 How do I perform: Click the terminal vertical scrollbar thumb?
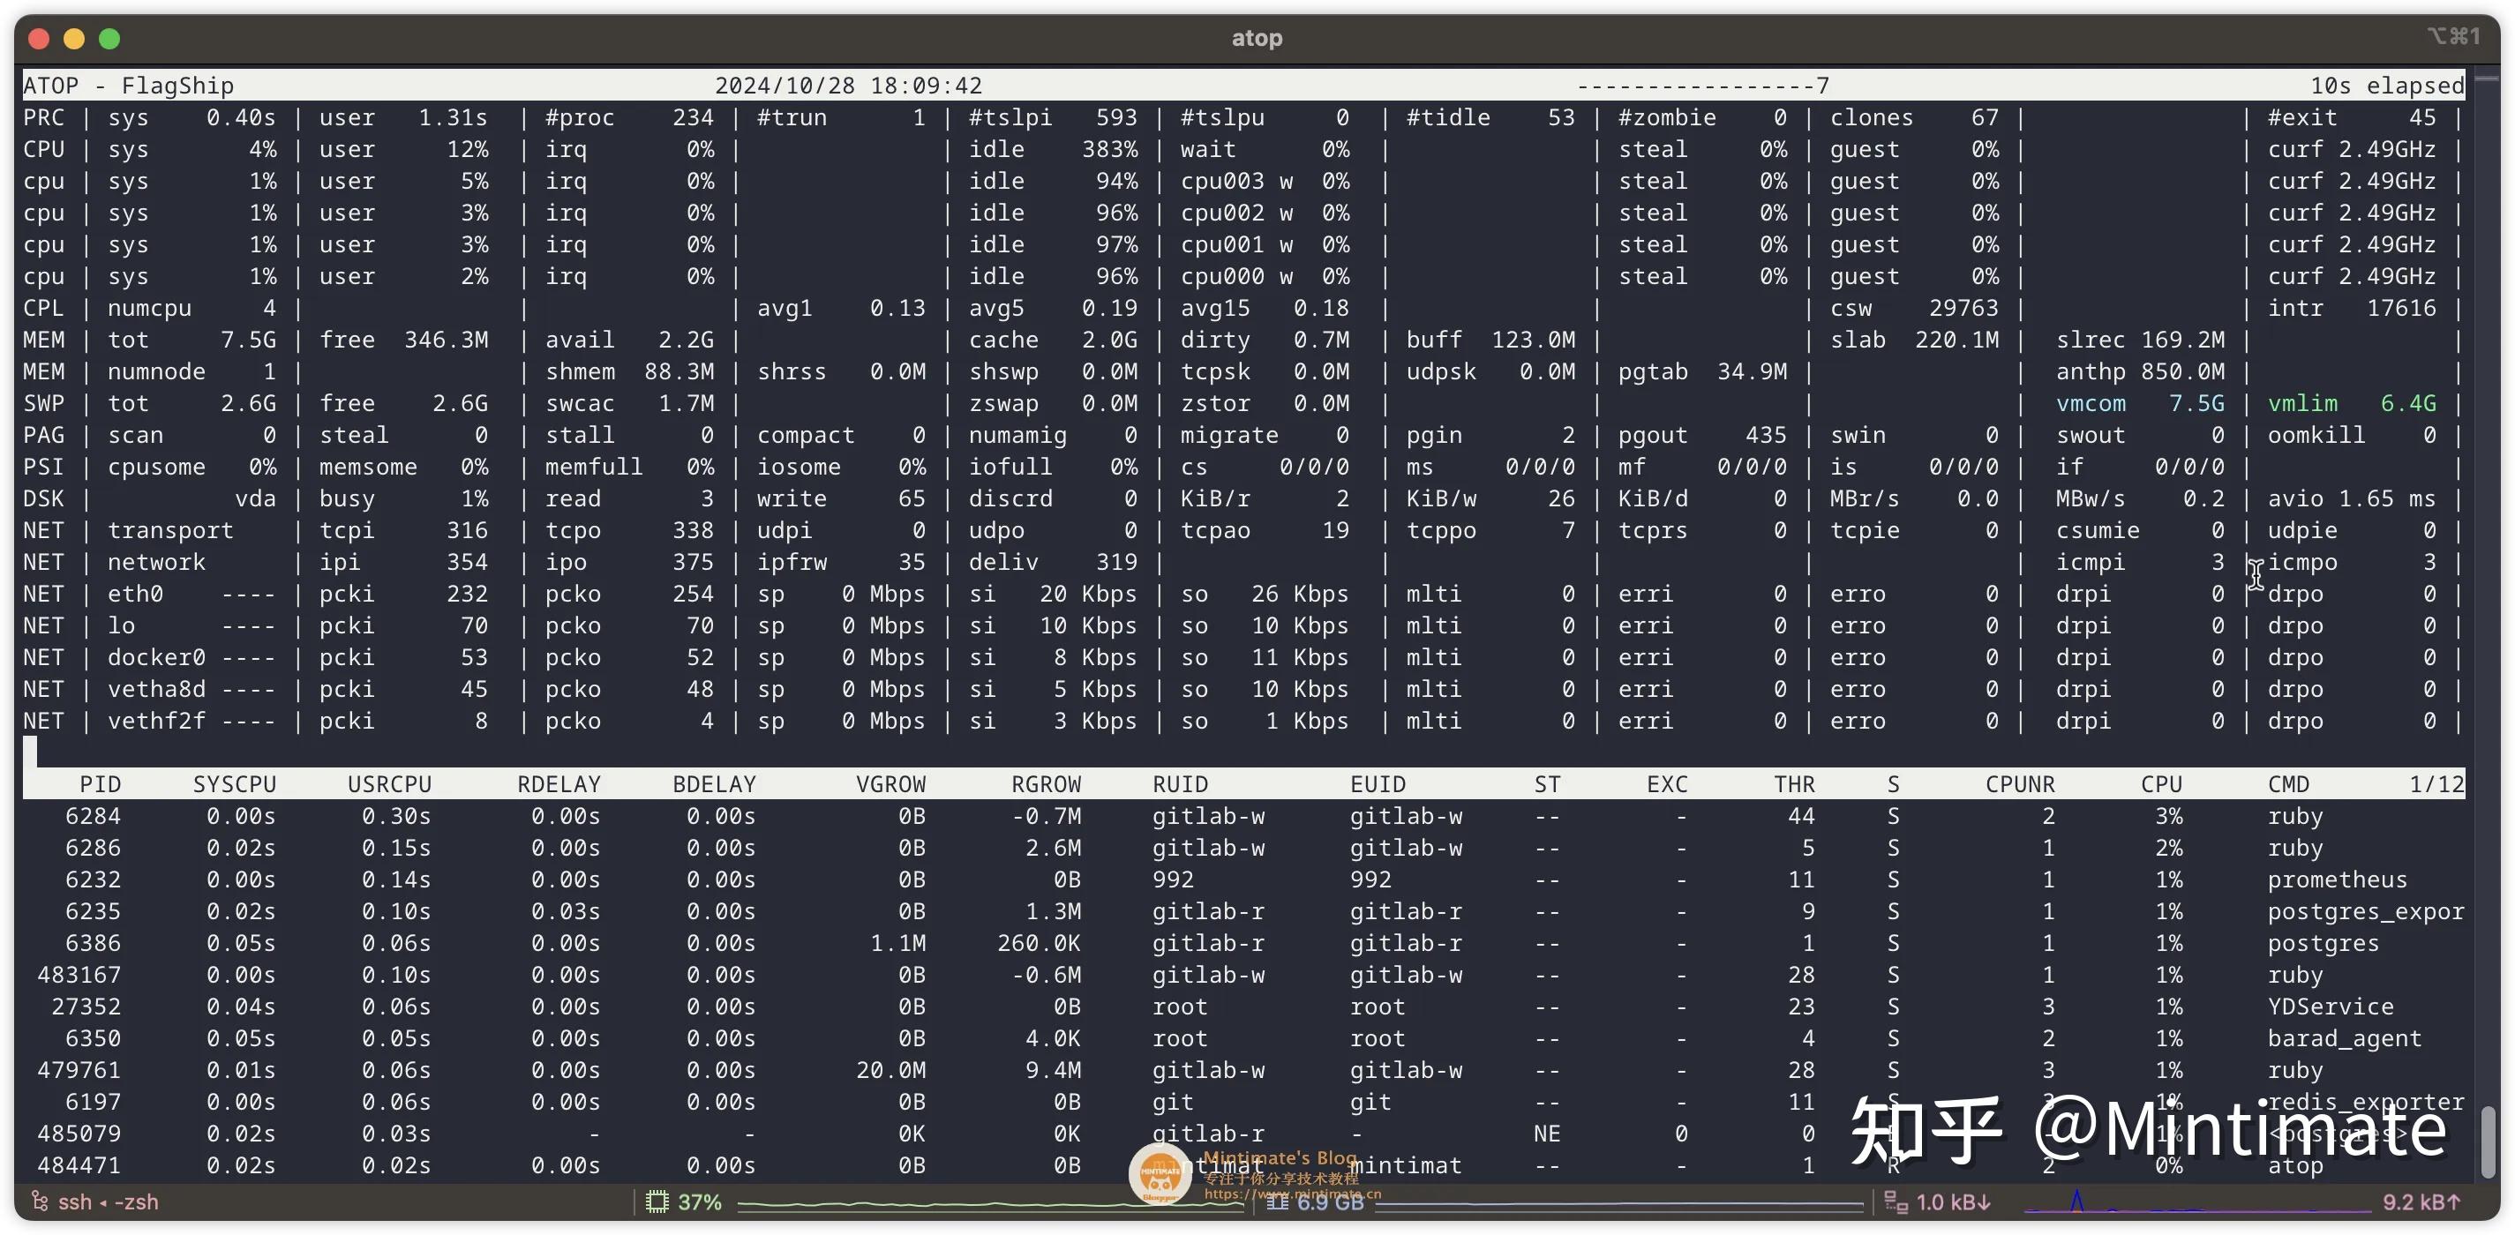pyautogui.click(x=2489, y=1141)
